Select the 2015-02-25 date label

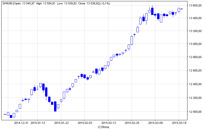(x=132, y=123)
